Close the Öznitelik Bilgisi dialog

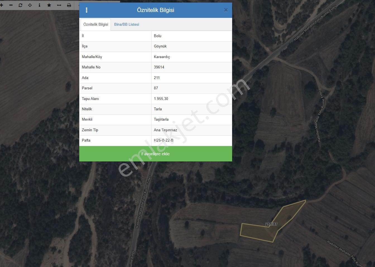[226, 10]
